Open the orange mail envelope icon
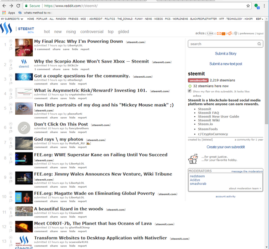The height and width of the screenshot is (249, 269). pos(219,34)
